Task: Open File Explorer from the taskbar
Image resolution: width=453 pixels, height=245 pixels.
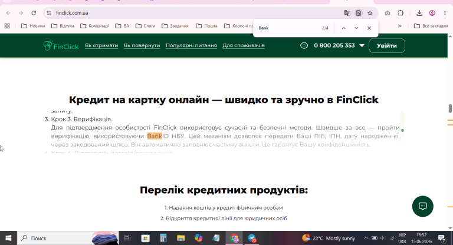Action: coord(181,238)
